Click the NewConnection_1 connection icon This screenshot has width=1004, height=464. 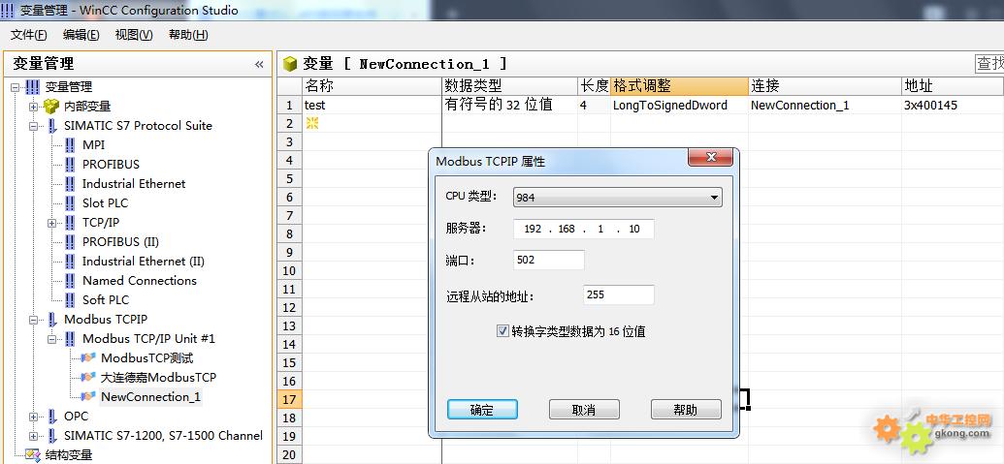click(x=88, y=397)
